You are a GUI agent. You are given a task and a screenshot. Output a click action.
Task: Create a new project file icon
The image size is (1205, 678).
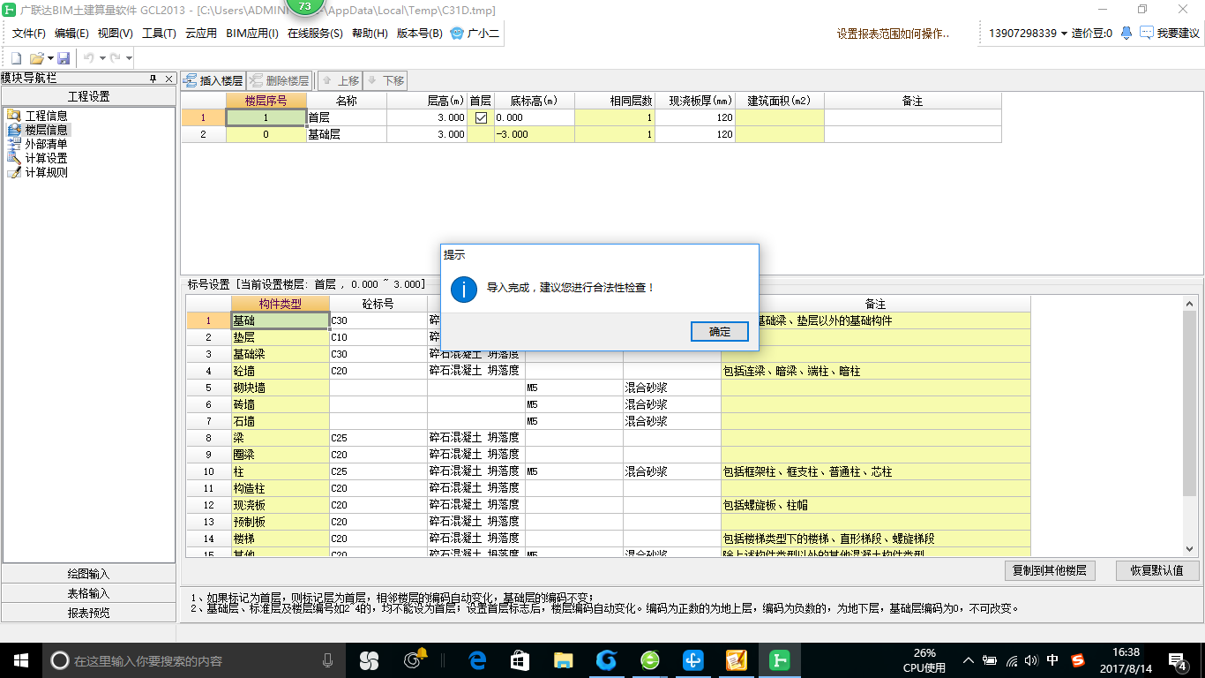coord(16,58)
